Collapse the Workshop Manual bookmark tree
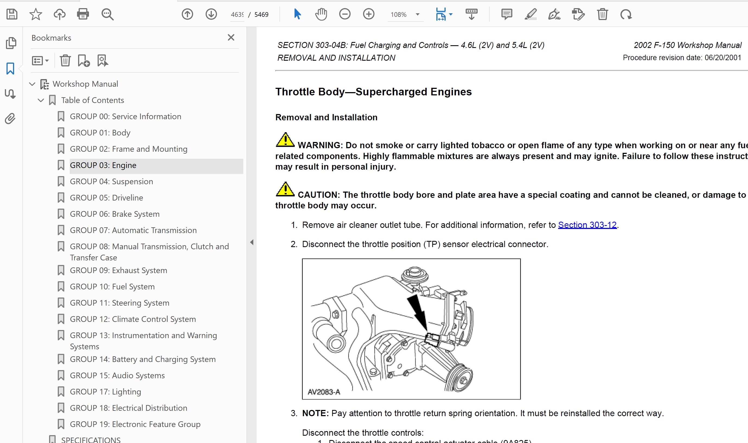Viewport: 748px width, 443px height. (x=32, y=84)
